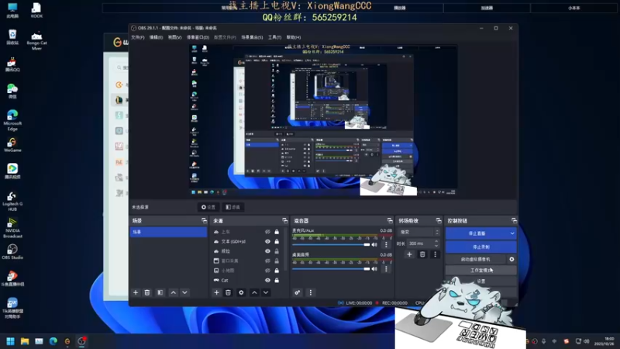Undock the Sources panel float icon
Screen dimensions: 620x349
[284, 220]
